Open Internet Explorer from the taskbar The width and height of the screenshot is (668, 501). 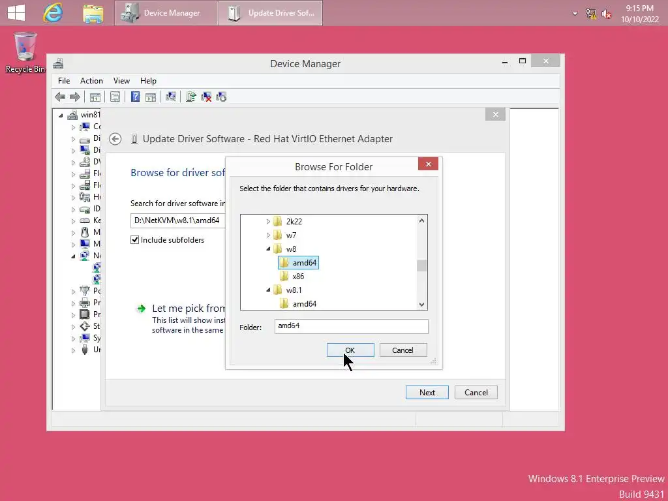(x=53, y=13)
